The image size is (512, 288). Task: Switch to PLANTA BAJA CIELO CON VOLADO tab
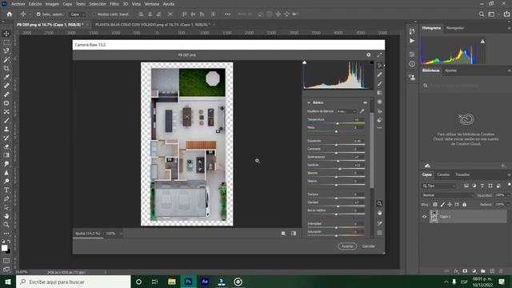tap(153, 25)
